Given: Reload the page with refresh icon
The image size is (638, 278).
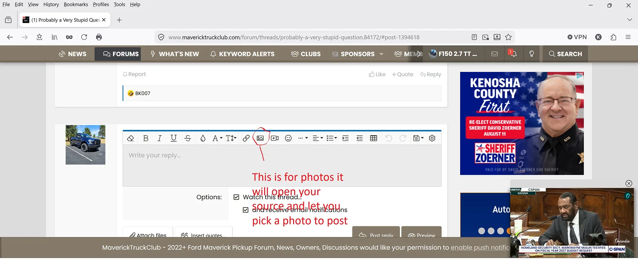Looking at the screenshot, I should point(84,37).
